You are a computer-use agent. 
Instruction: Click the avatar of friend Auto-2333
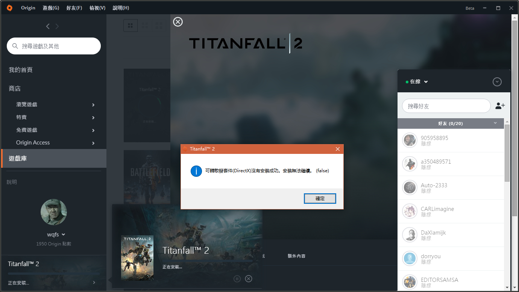click(x=410, y=188)
